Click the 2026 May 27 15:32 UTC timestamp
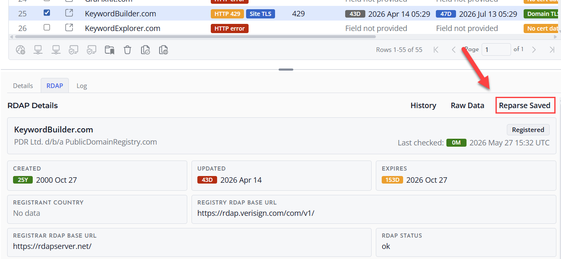Viewport: 561px width, 259px height. coord(509,142)
